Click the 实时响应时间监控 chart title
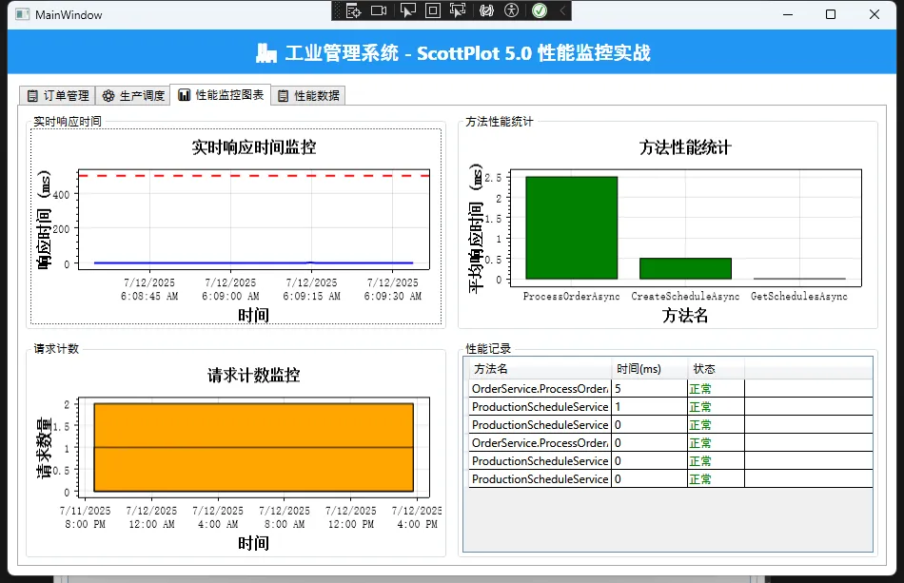The width and height of the screenshot is (904, 583). click(x=254, y=147)
